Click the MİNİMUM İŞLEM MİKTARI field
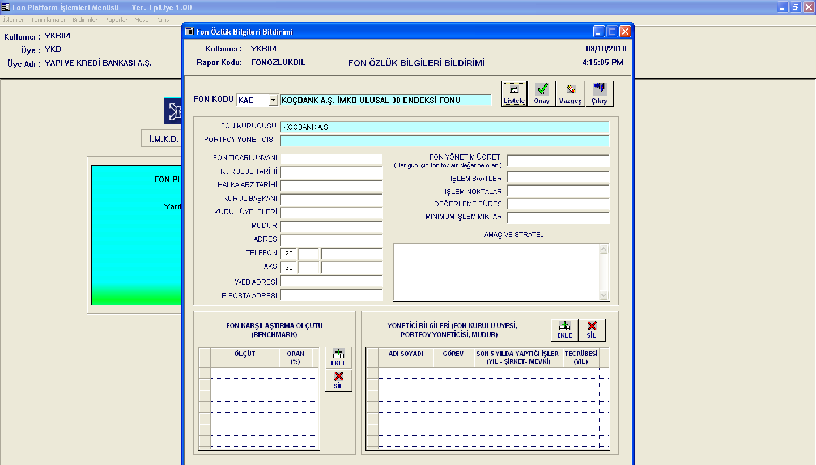816x465 pixels. pos(558,218)
